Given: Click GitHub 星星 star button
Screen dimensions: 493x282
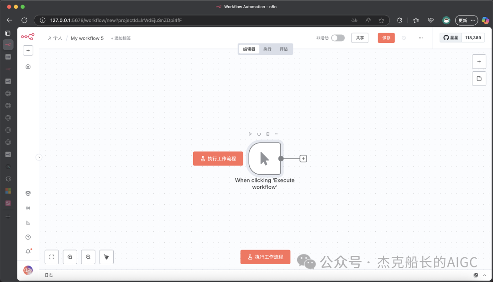Looking at the screenshot, I should click(x=451, y=38).
